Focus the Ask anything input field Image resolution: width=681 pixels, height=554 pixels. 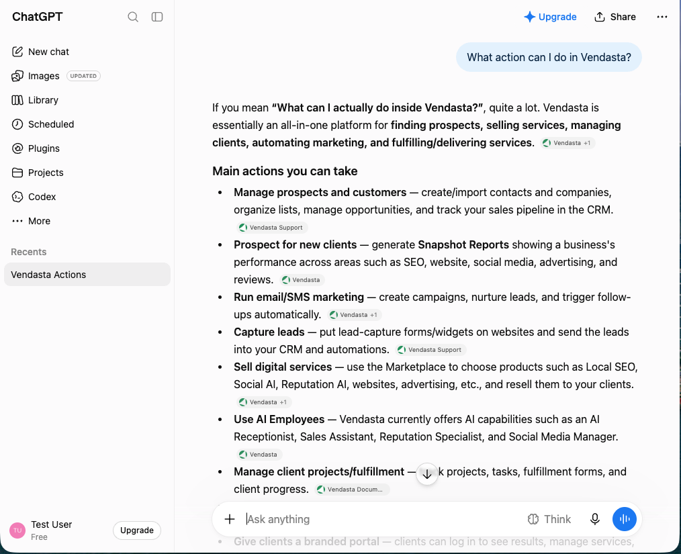(x=382, y=519)
